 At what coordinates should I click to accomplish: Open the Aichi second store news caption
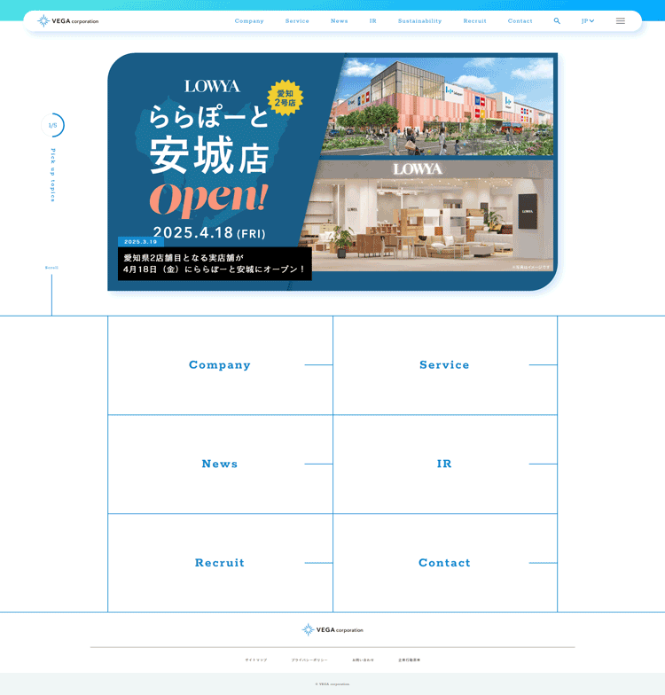click(215, 263)
